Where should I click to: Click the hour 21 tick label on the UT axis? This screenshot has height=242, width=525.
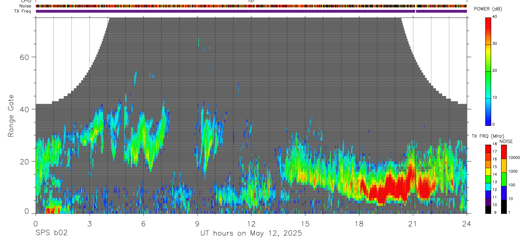point(413,223)
